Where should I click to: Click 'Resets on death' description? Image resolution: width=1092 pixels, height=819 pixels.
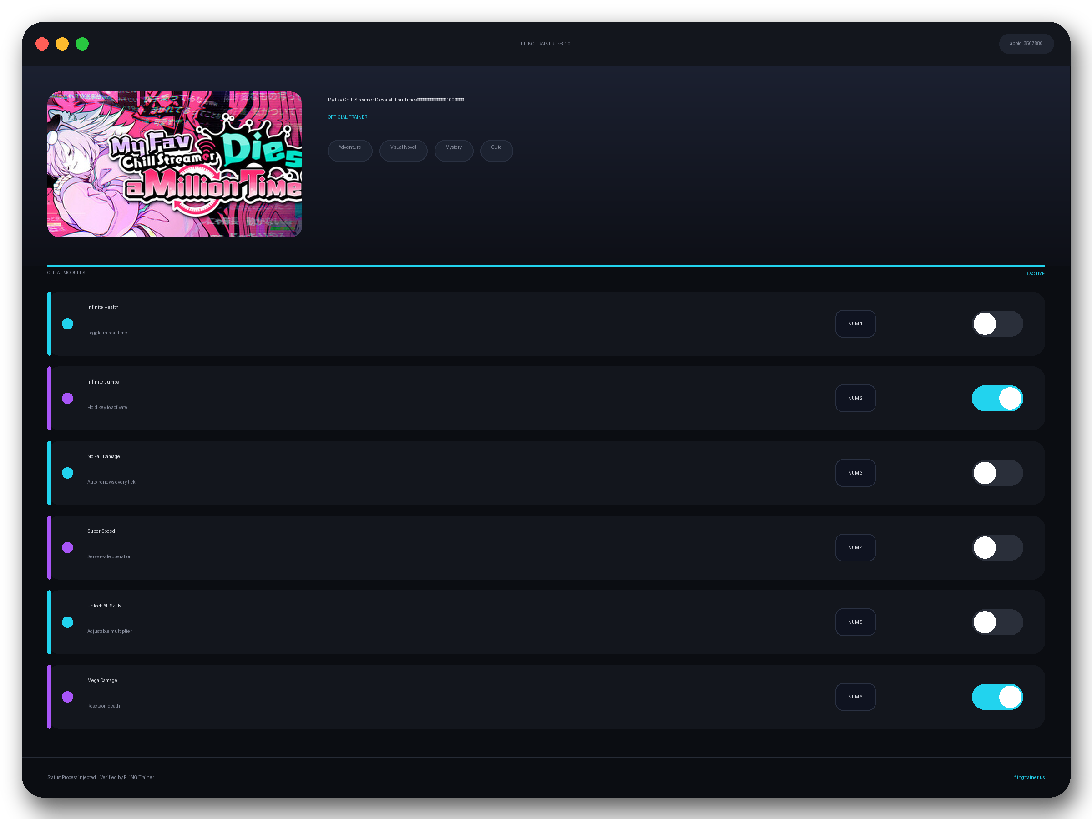(x=103, y=705)
